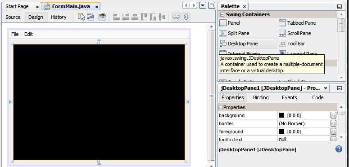Open the File menu in form design

15,34
